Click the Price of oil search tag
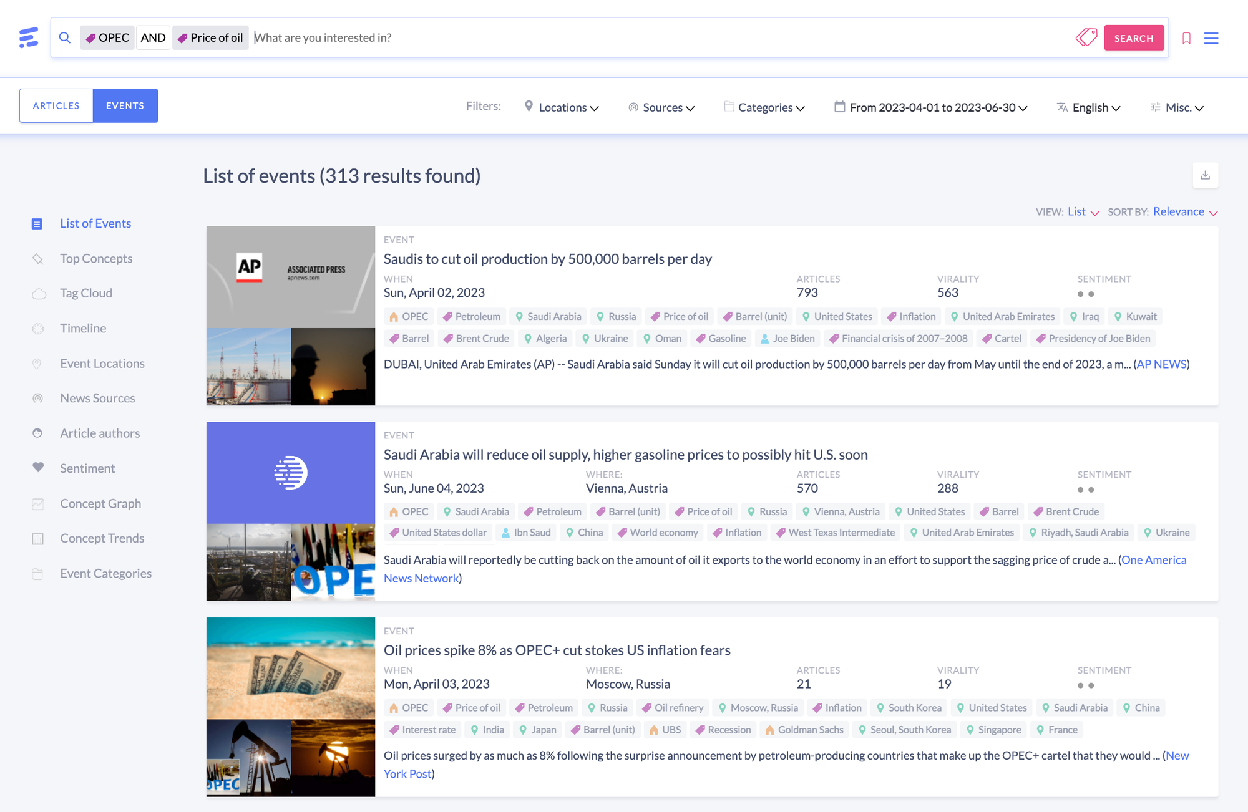 pyautogui.click(x=210, y=37)
